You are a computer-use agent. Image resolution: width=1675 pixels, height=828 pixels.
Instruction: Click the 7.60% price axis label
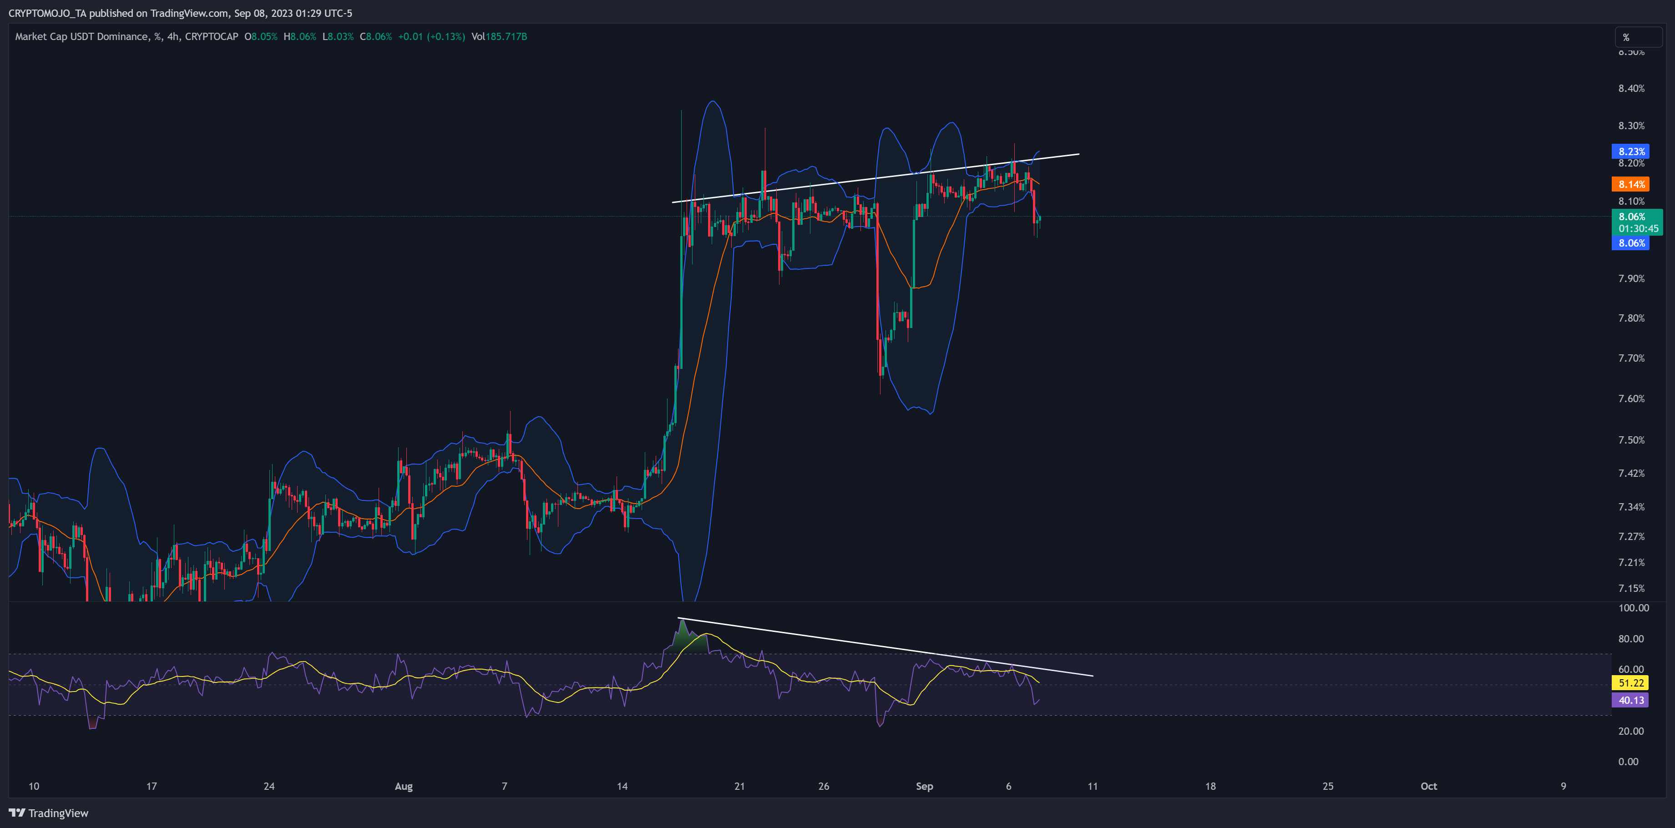1631,399
